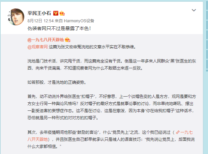Image resolution: width=208 pixels, height=154 pixels.
Task: Click the paragraph beginning with 首先
Action: click(x=112, y=107)
